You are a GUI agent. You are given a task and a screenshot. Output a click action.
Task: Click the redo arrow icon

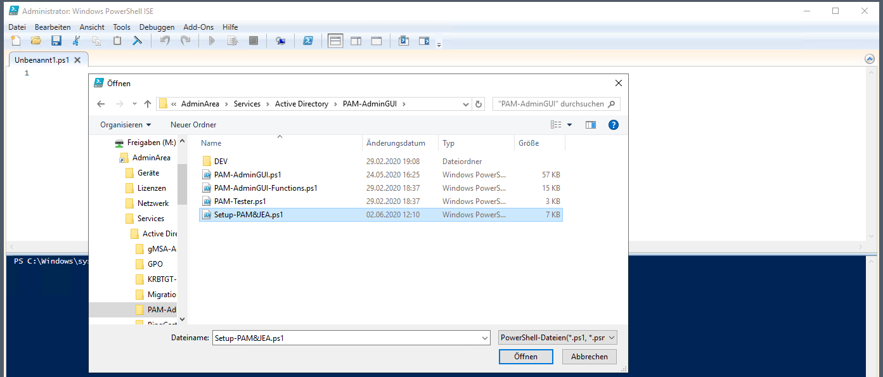pyautogui.click(x=185, y=41)
